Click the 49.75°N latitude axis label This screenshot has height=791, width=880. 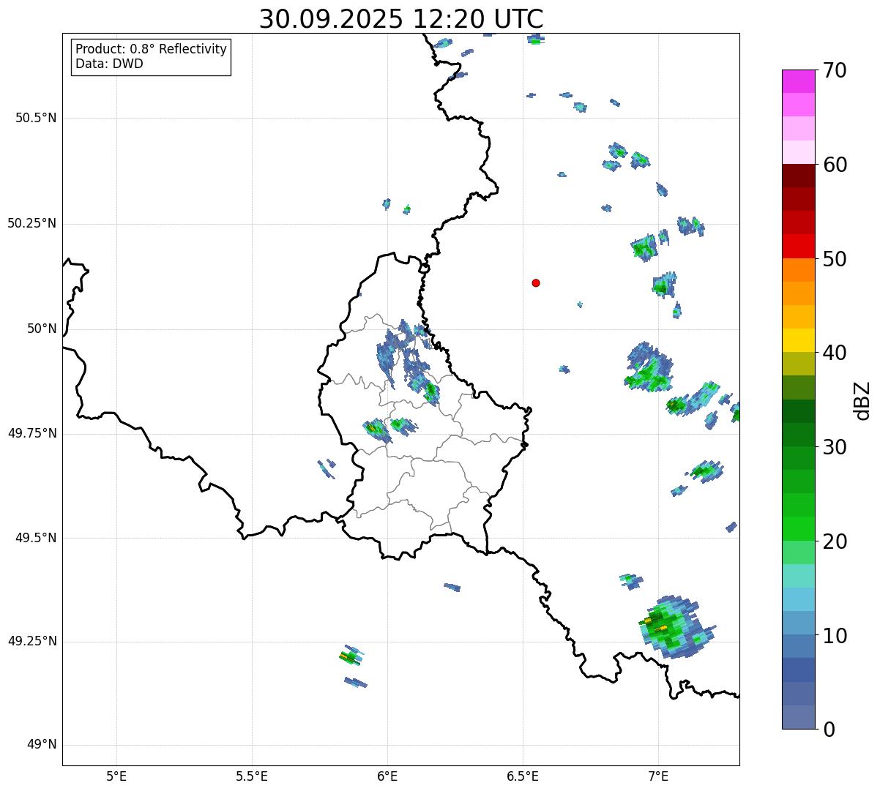(32, 433)
